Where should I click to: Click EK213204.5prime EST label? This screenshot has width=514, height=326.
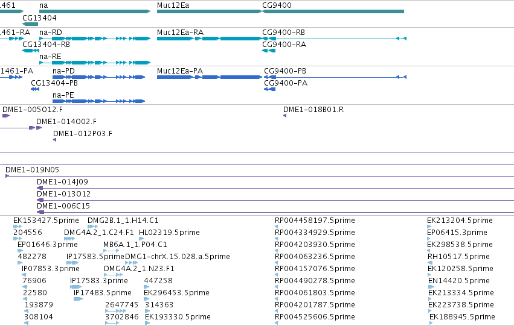[x=460, y=221]
